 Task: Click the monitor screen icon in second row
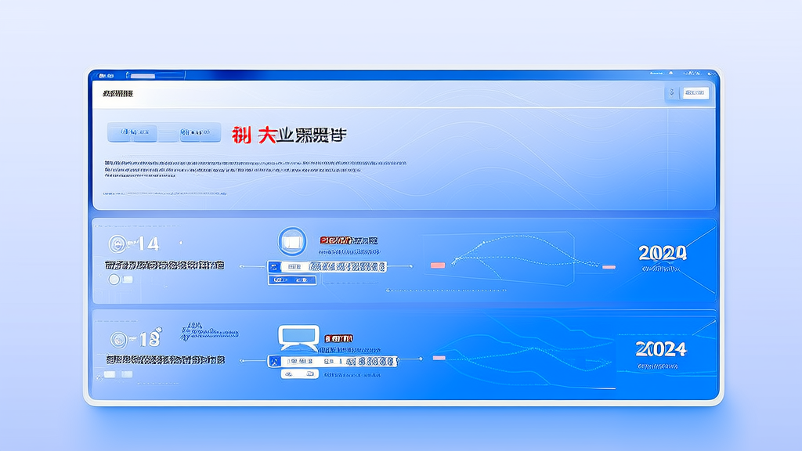coord(298,337)
